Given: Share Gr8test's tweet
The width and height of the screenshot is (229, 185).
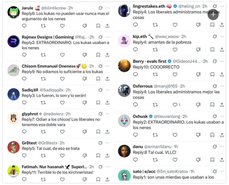Looking at the screenshot, I should coord(107,155).
